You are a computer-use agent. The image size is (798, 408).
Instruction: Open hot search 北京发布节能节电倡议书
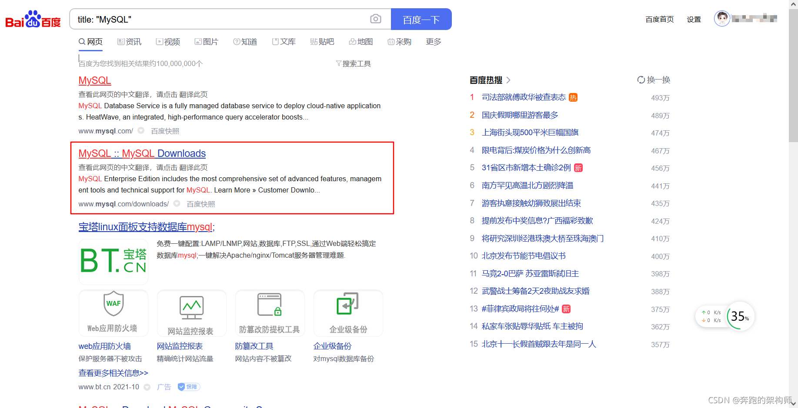(524, 256)
